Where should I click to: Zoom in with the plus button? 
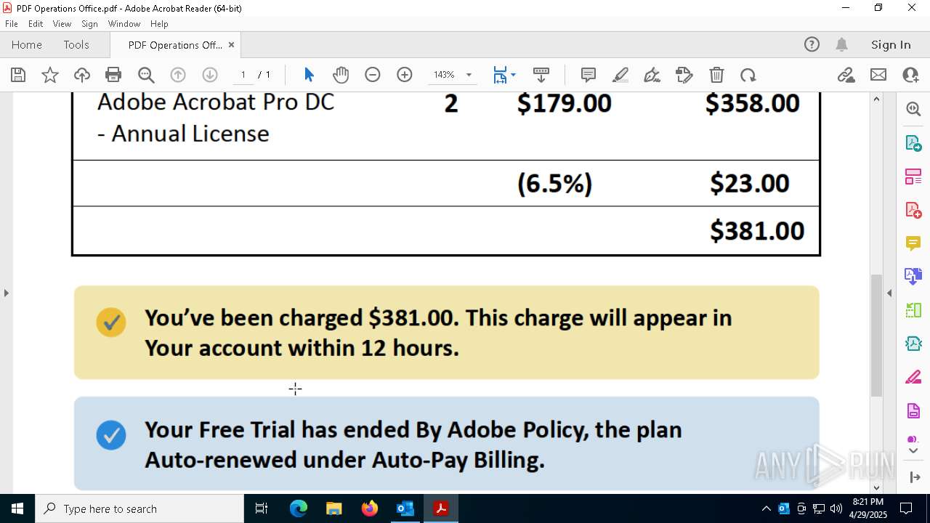405,75
